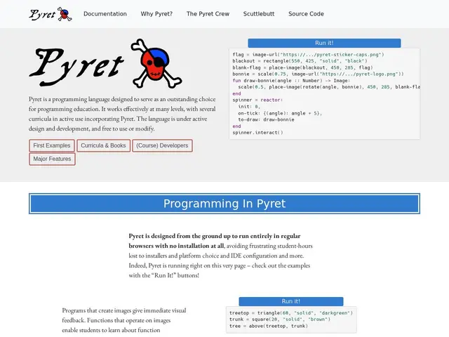
Task: Open Scuttlebutt navigation link
Action: coord(259,14)
